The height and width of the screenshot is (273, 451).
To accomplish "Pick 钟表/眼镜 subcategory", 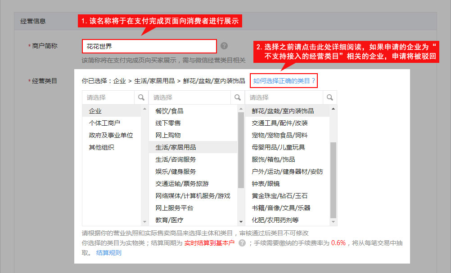I will click(x=266, y=184).
